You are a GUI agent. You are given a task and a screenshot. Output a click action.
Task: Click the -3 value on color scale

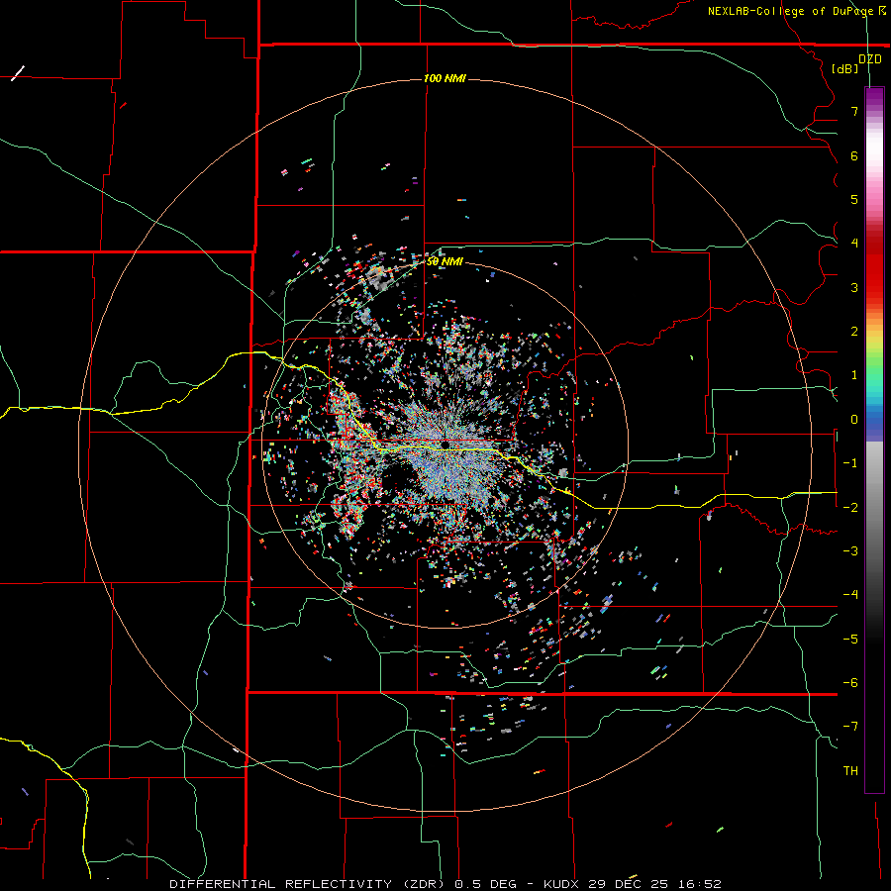pyautogui.click(x=850, y=550)
